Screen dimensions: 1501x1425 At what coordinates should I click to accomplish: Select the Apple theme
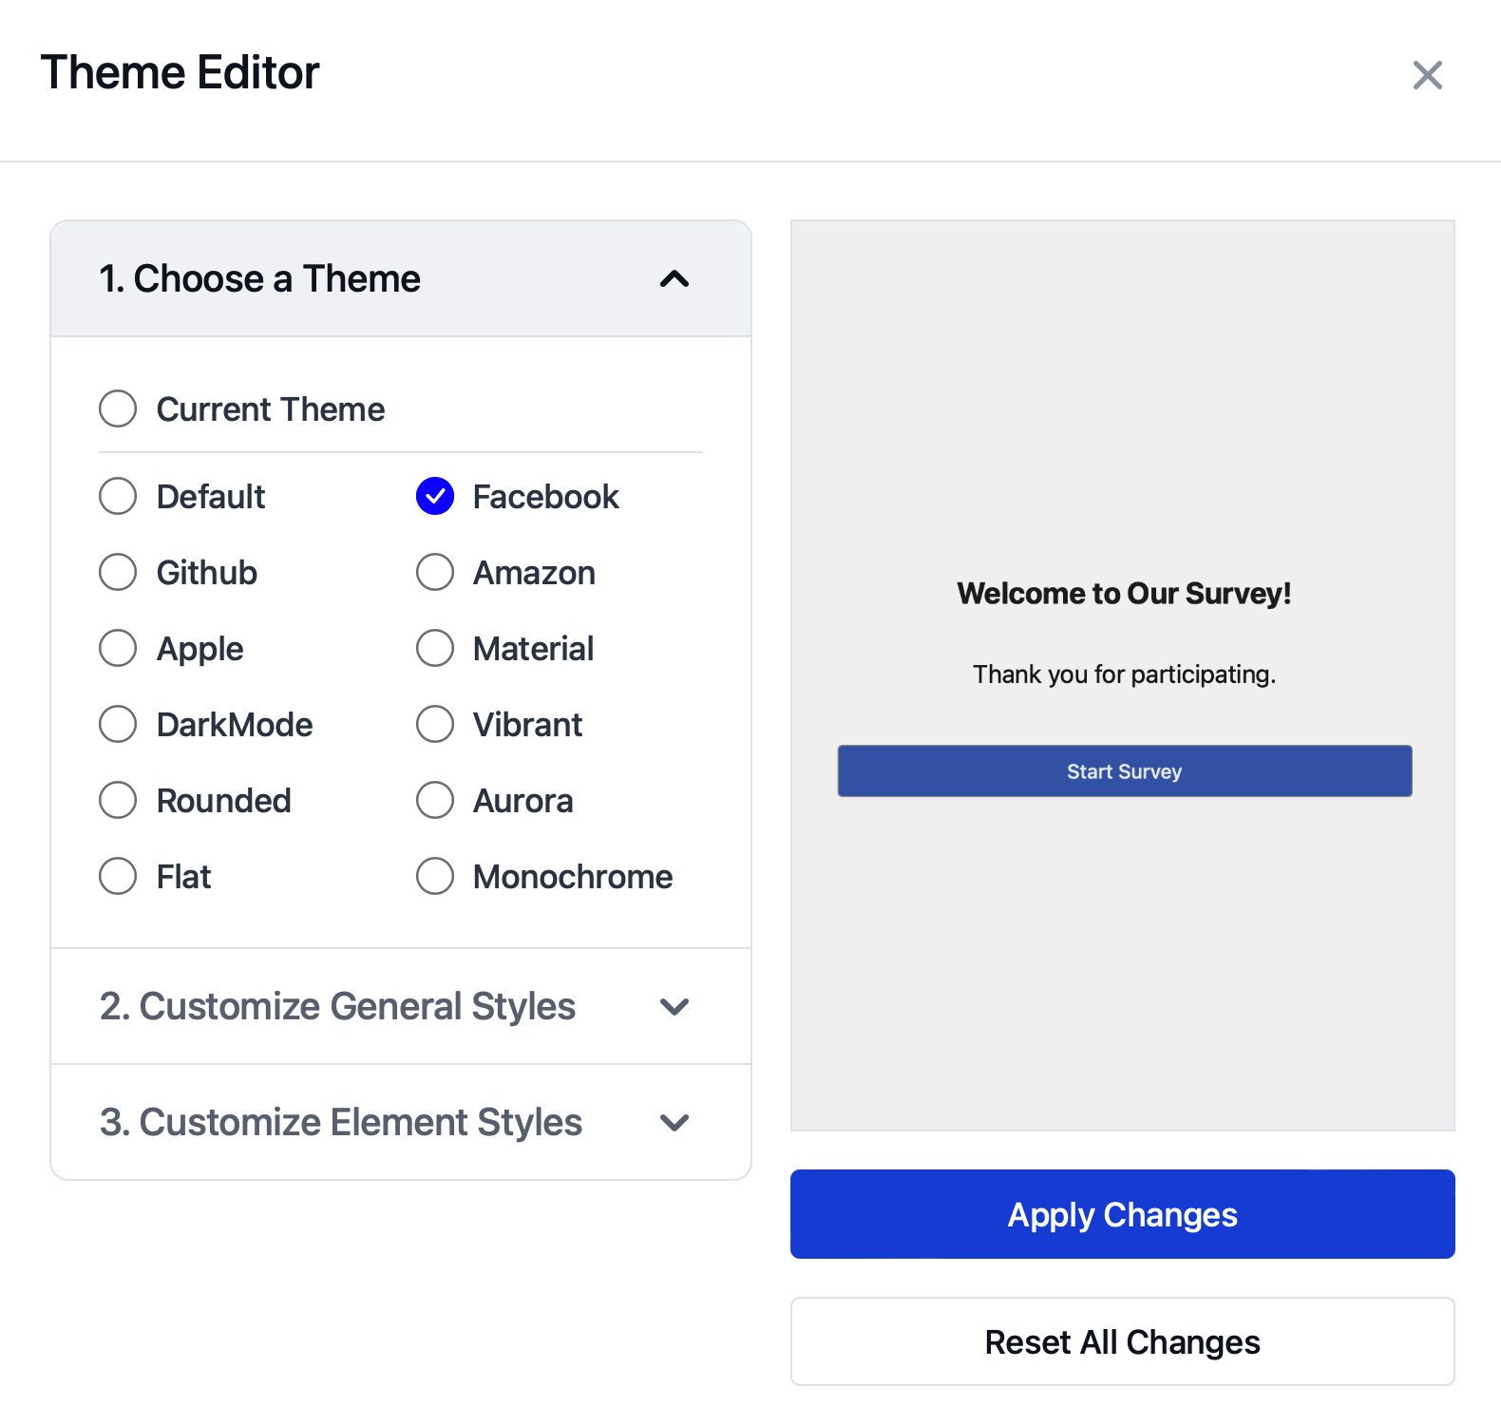point(117,648)
